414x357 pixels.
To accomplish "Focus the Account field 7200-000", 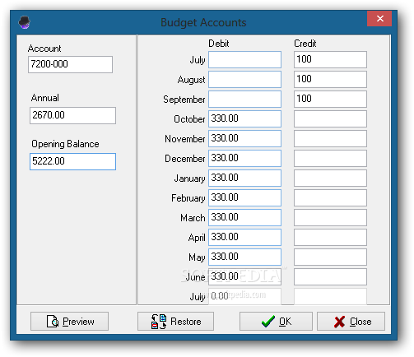I will (x=70, y=64).
